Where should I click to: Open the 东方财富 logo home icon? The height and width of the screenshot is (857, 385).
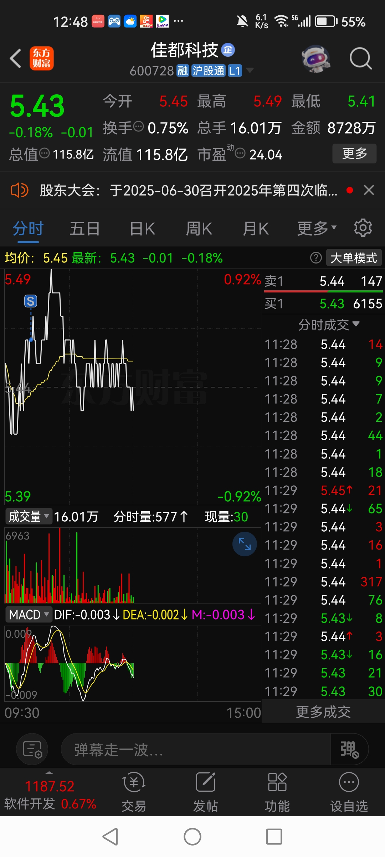coord(42,58)
